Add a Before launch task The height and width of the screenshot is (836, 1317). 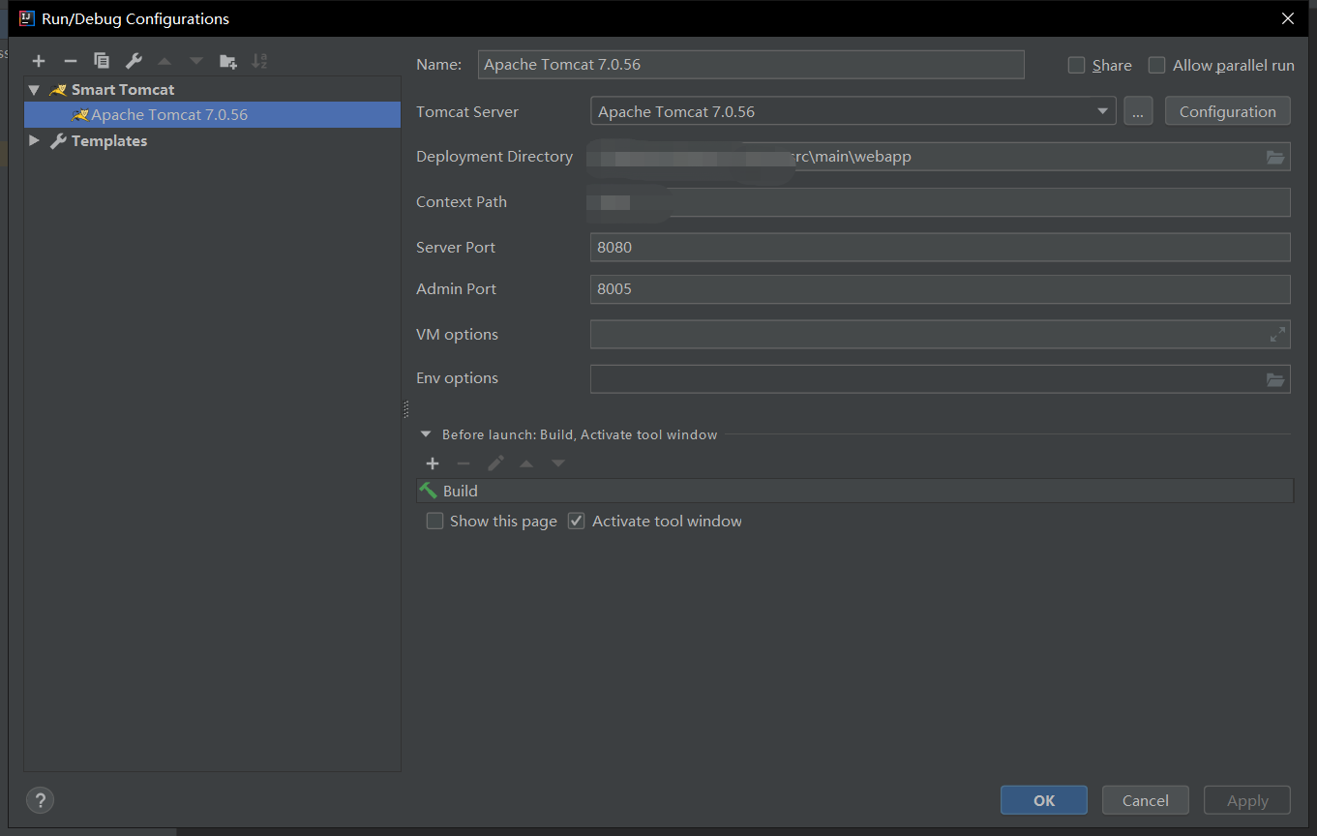coord(433,463)
